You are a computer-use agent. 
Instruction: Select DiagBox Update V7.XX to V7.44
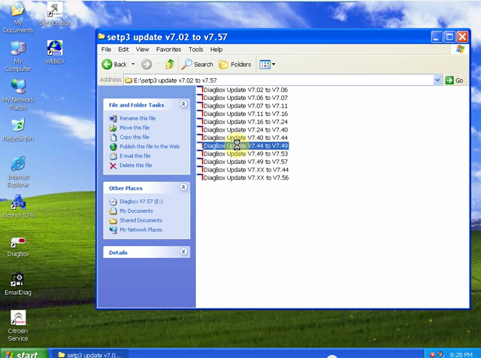pos(243,169)
